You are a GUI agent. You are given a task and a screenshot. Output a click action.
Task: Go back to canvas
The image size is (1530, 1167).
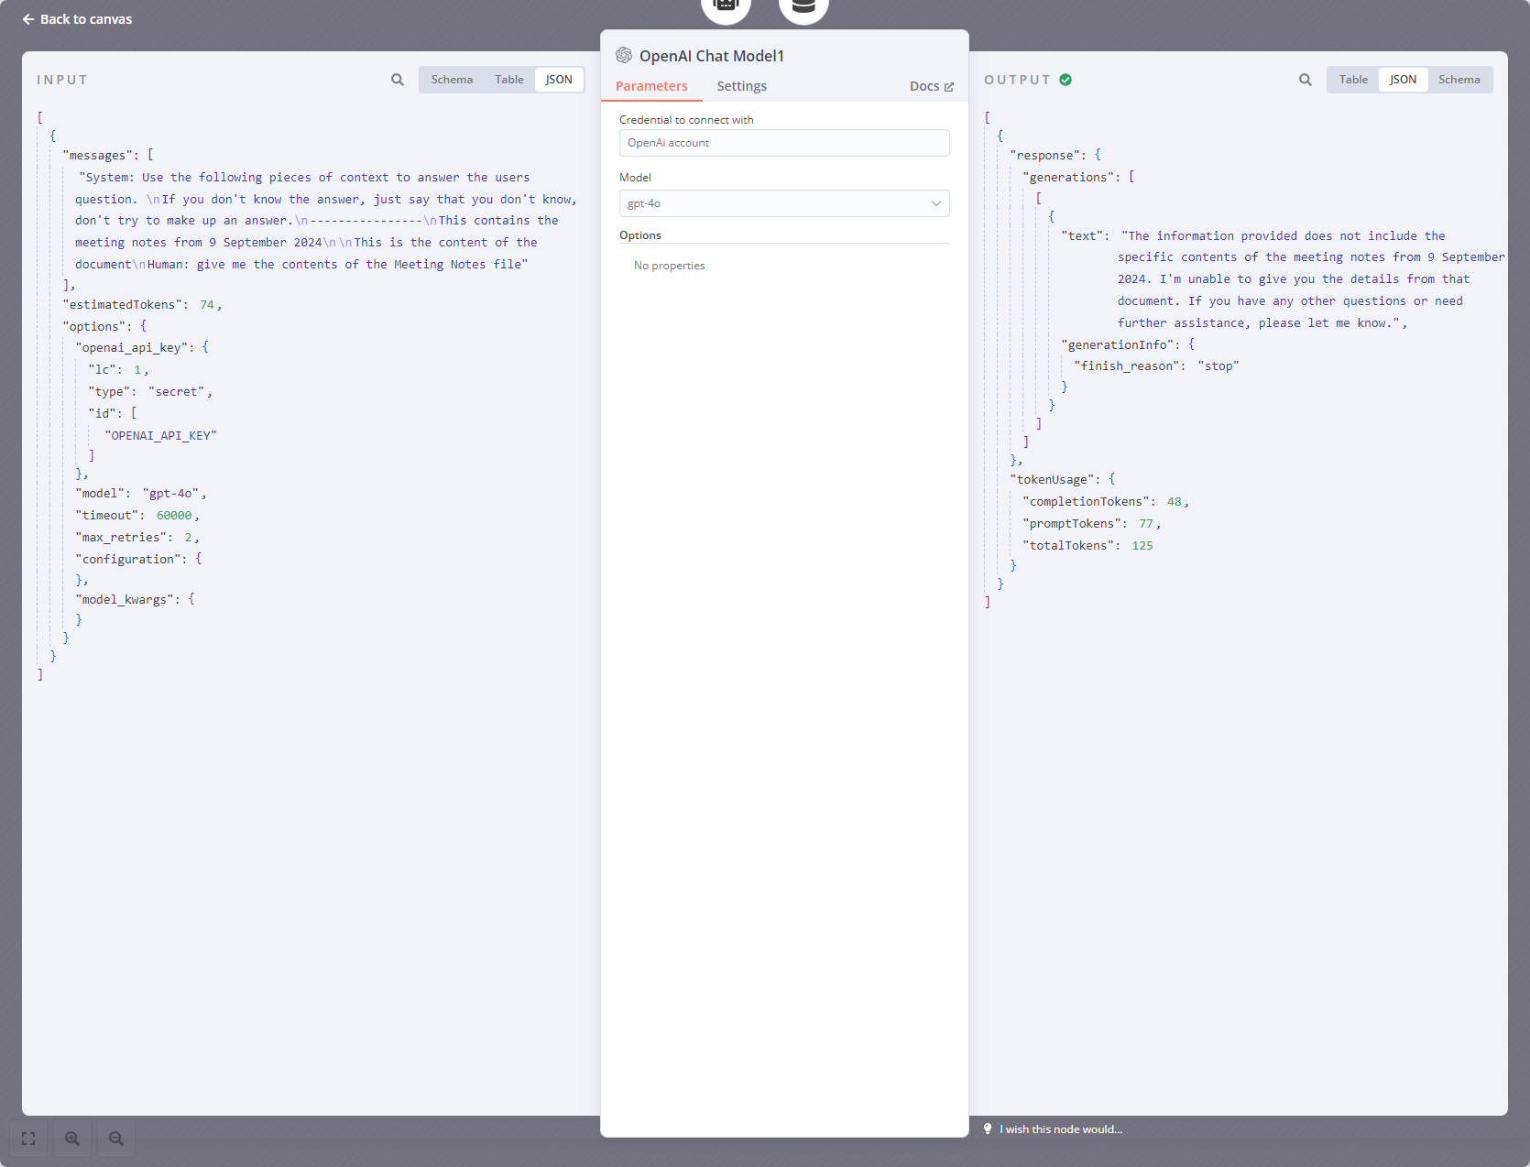point(77,19)
